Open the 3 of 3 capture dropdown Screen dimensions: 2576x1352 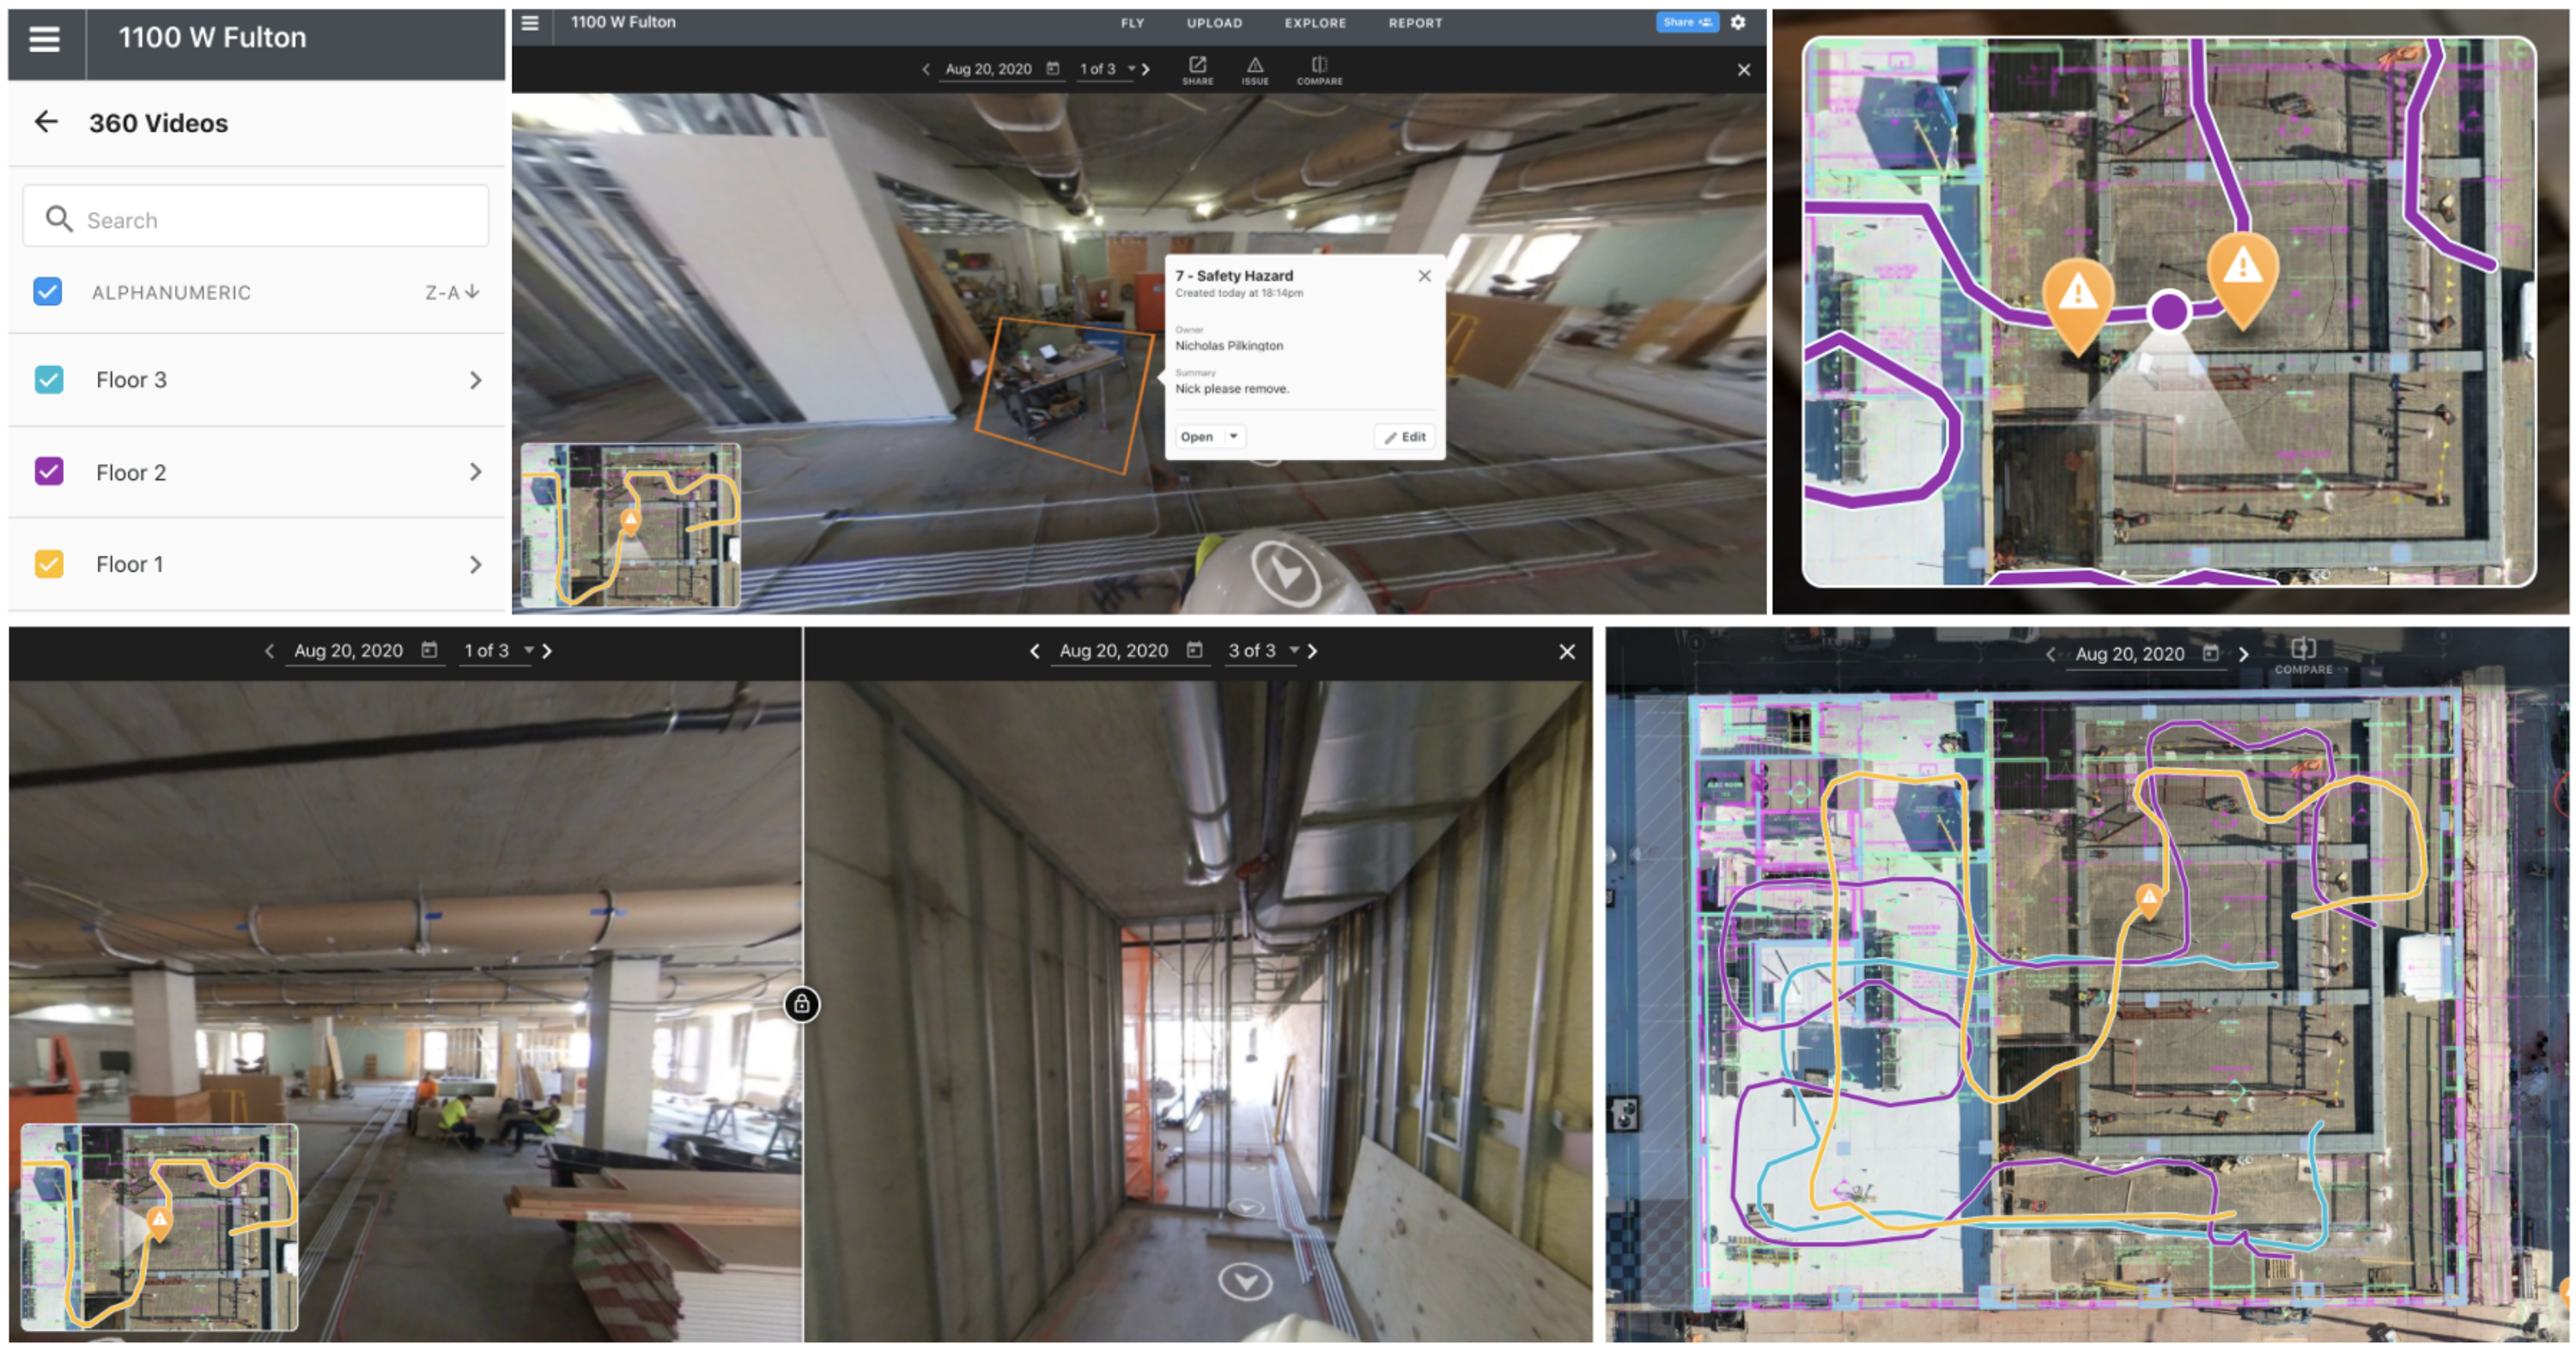[1294, 650]
